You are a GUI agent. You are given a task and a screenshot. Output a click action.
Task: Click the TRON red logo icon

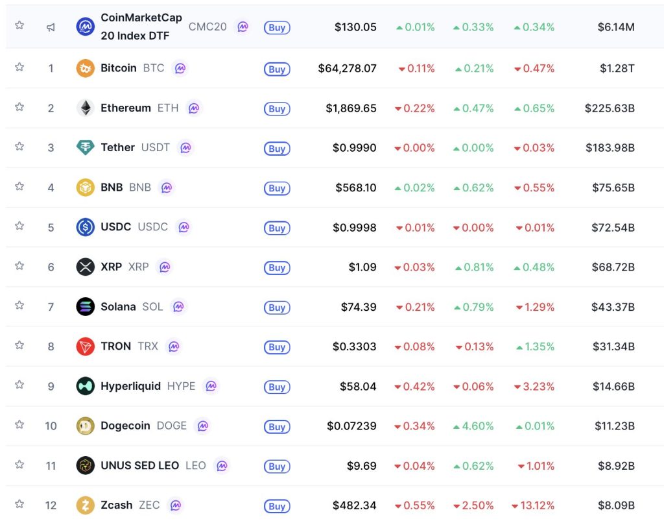point(85,346)
